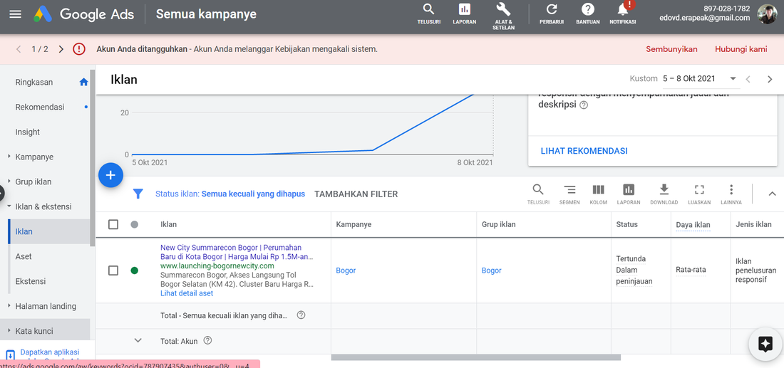Expand the Kampanye sidebar section

34,157
